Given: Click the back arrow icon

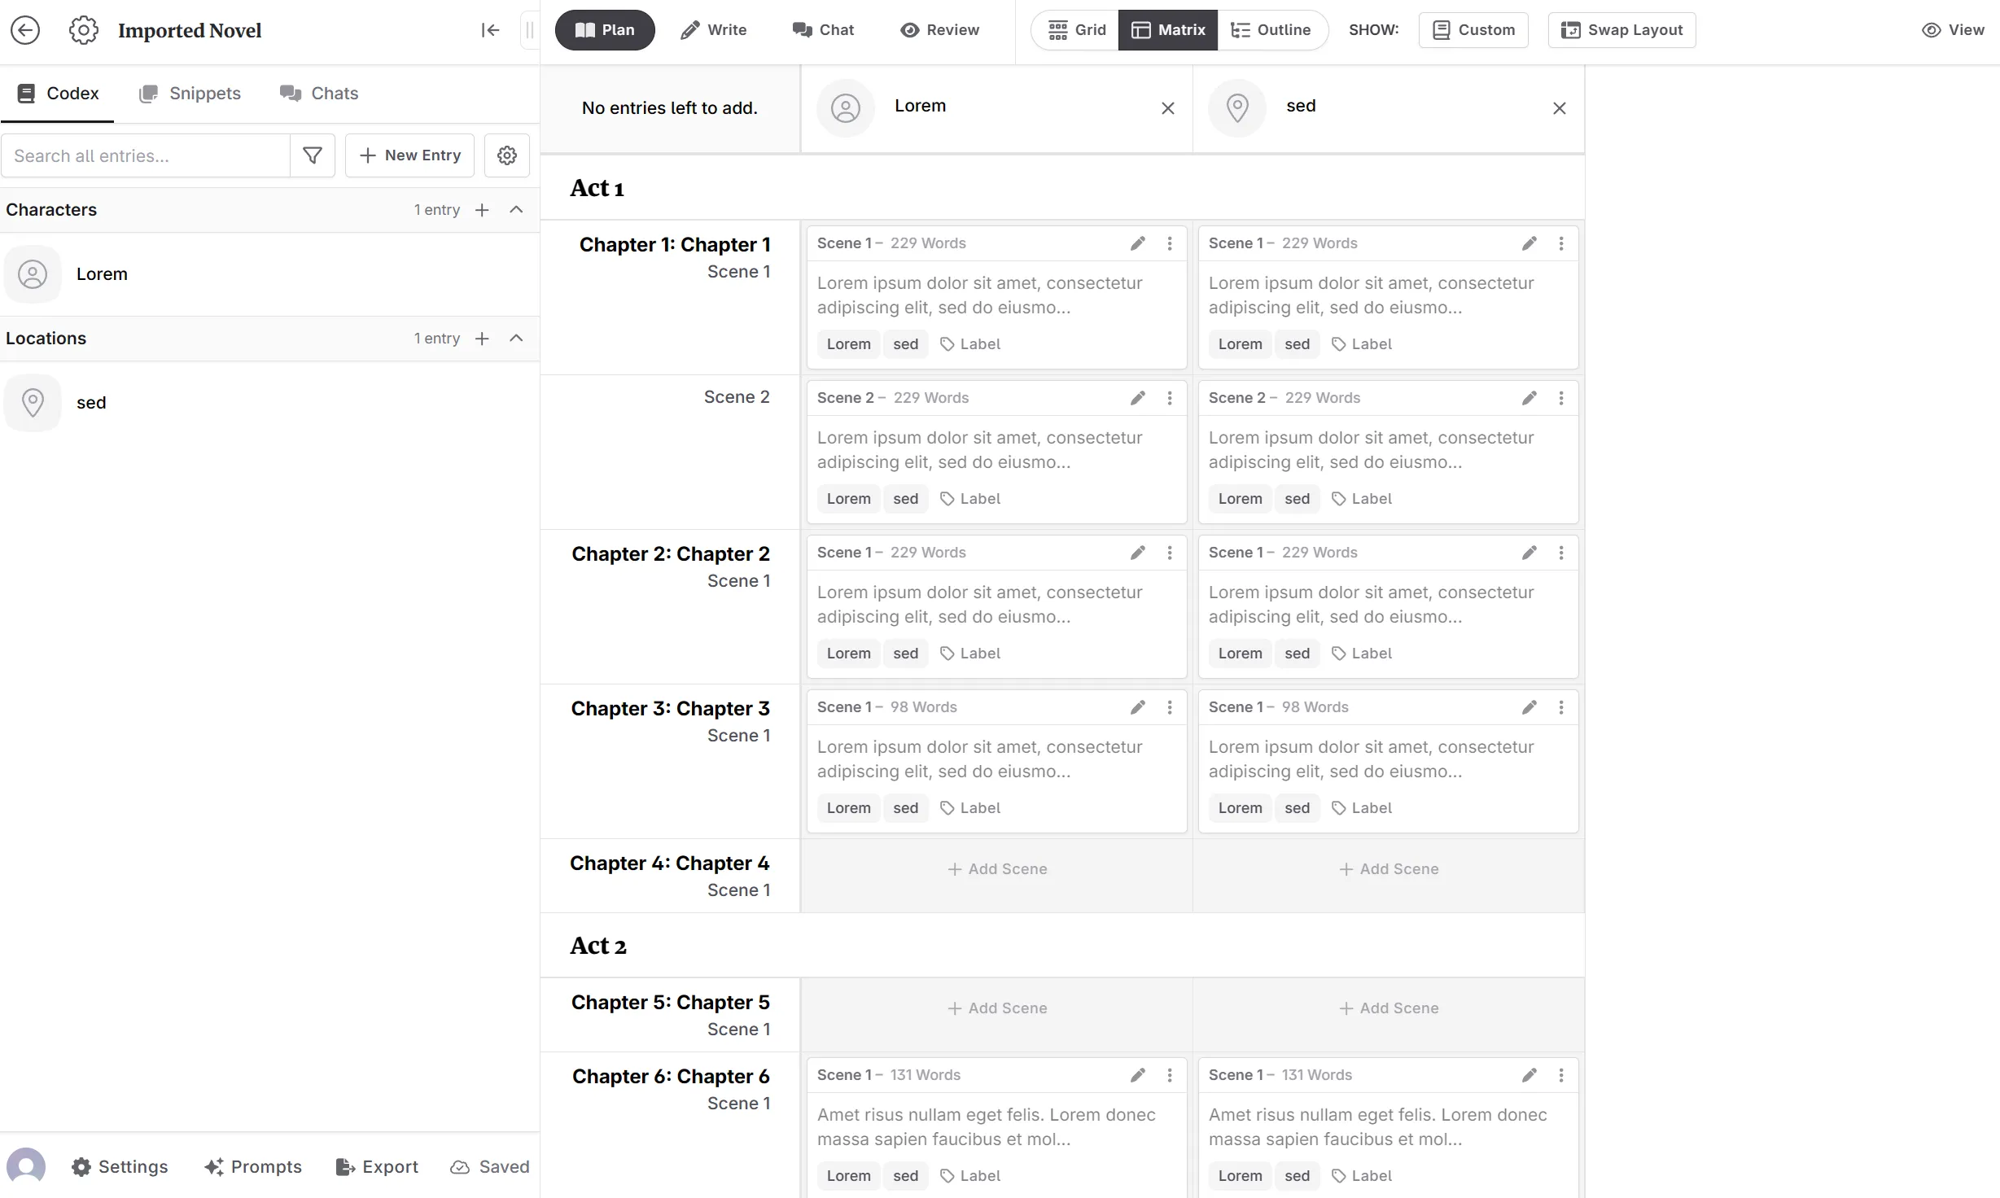Looking at the screenshot, I should [25, 30].
